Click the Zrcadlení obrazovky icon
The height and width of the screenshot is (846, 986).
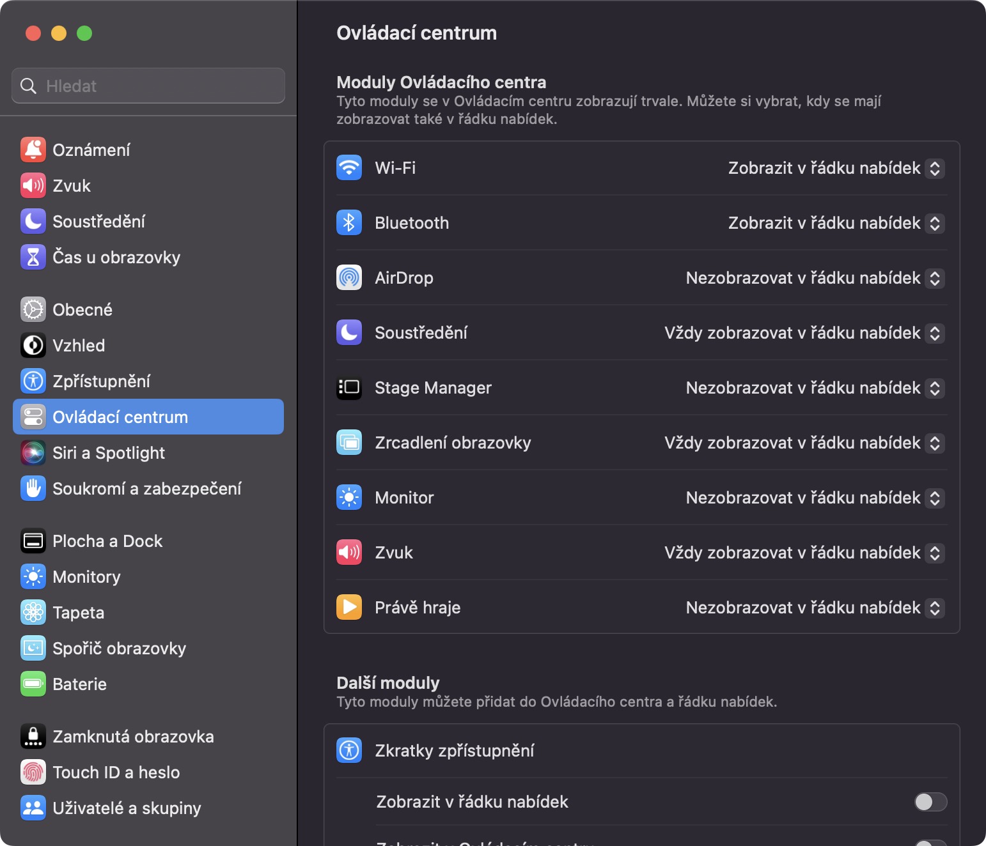[349, 443]
